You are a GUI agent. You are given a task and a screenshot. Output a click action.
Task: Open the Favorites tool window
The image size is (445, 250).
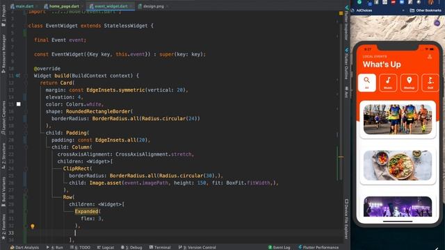[x=3, y=227]
